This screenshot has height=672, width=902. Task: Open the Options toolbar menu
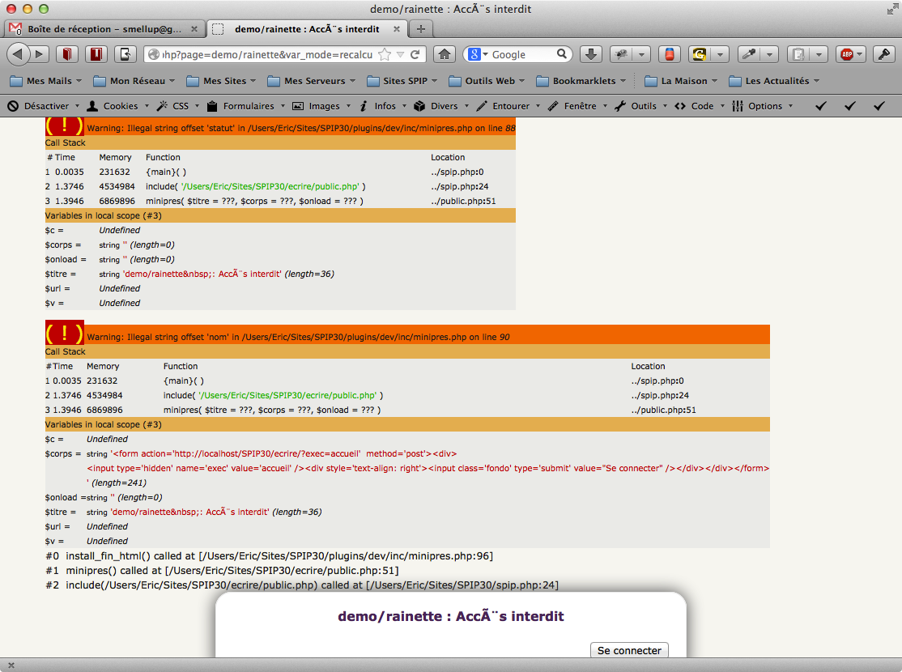pos(763,106)
